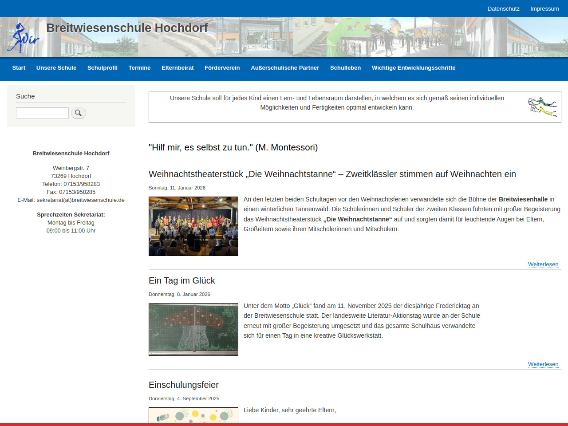
Task: Open Außerschulische Partner menu item
Action: [x=285, y=68]
